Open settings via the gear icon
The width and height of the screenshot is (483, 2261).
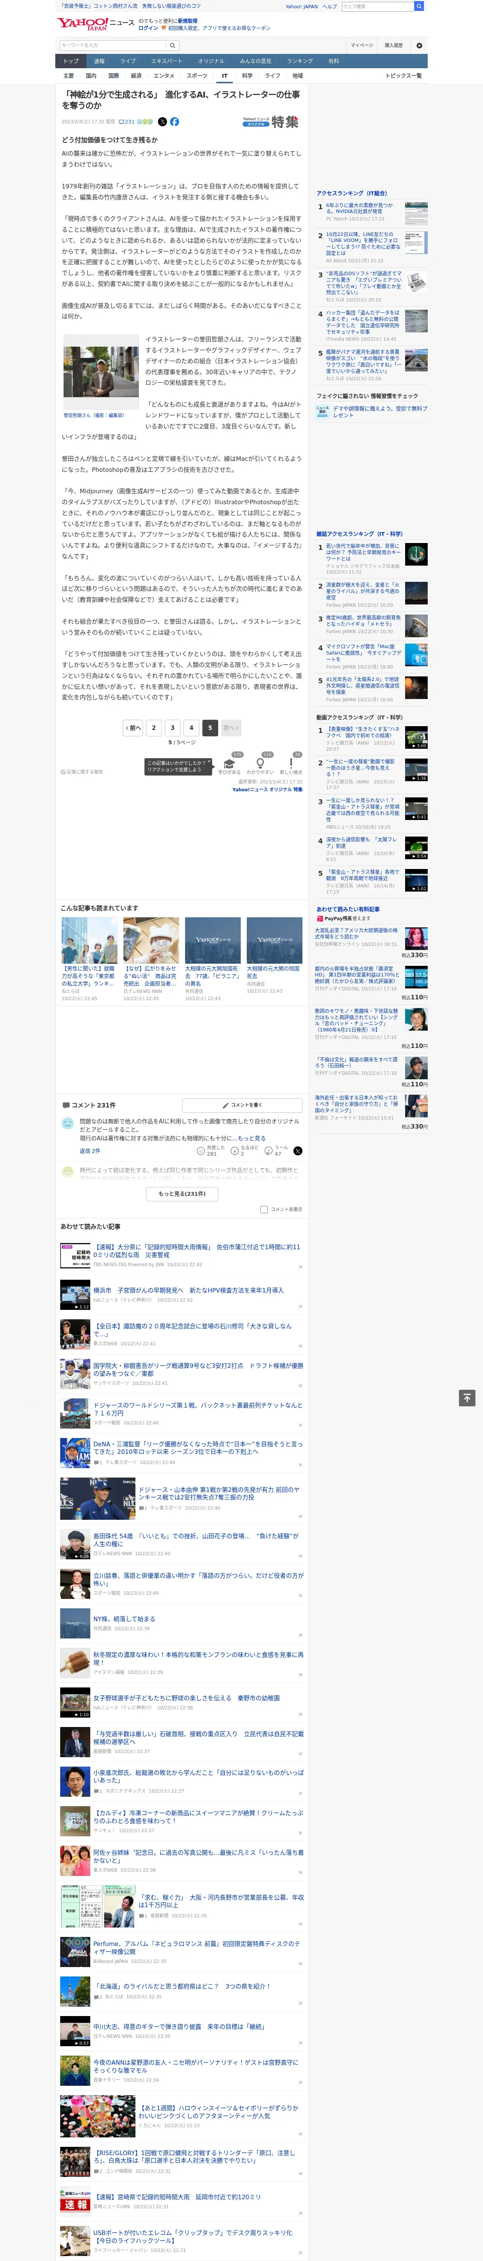tap(419, 46)
